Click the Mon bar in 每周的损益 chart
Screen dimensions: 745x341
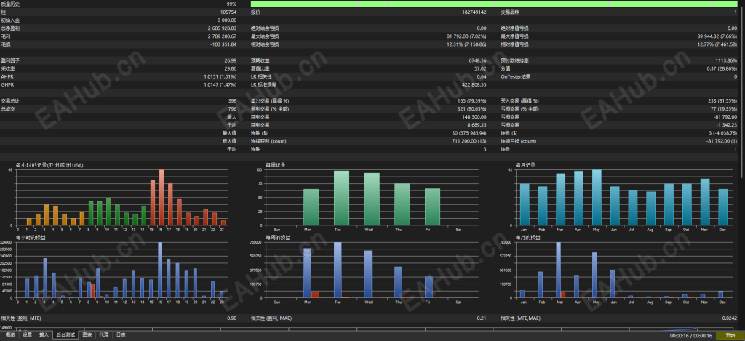click(x=307, y=273)
